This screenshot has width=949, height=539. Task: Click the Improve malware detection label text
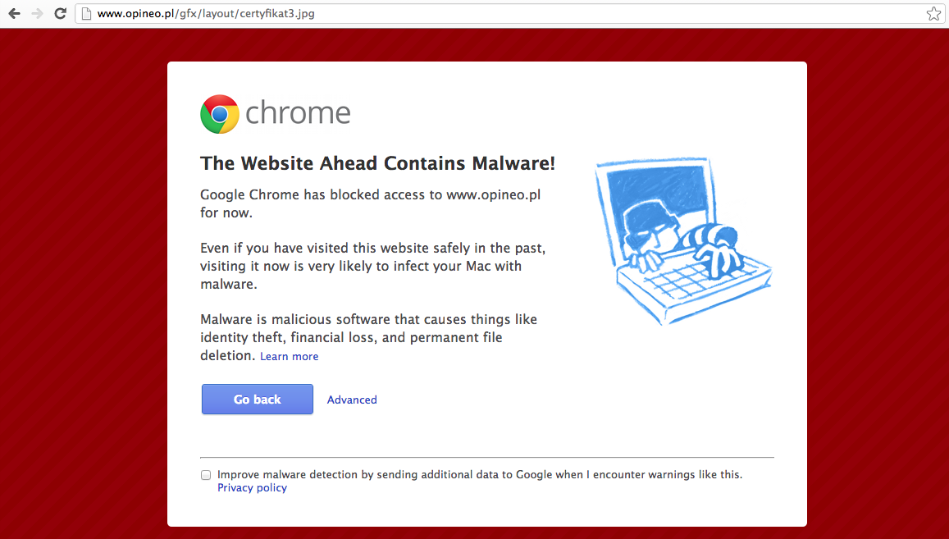coord(479,474)
